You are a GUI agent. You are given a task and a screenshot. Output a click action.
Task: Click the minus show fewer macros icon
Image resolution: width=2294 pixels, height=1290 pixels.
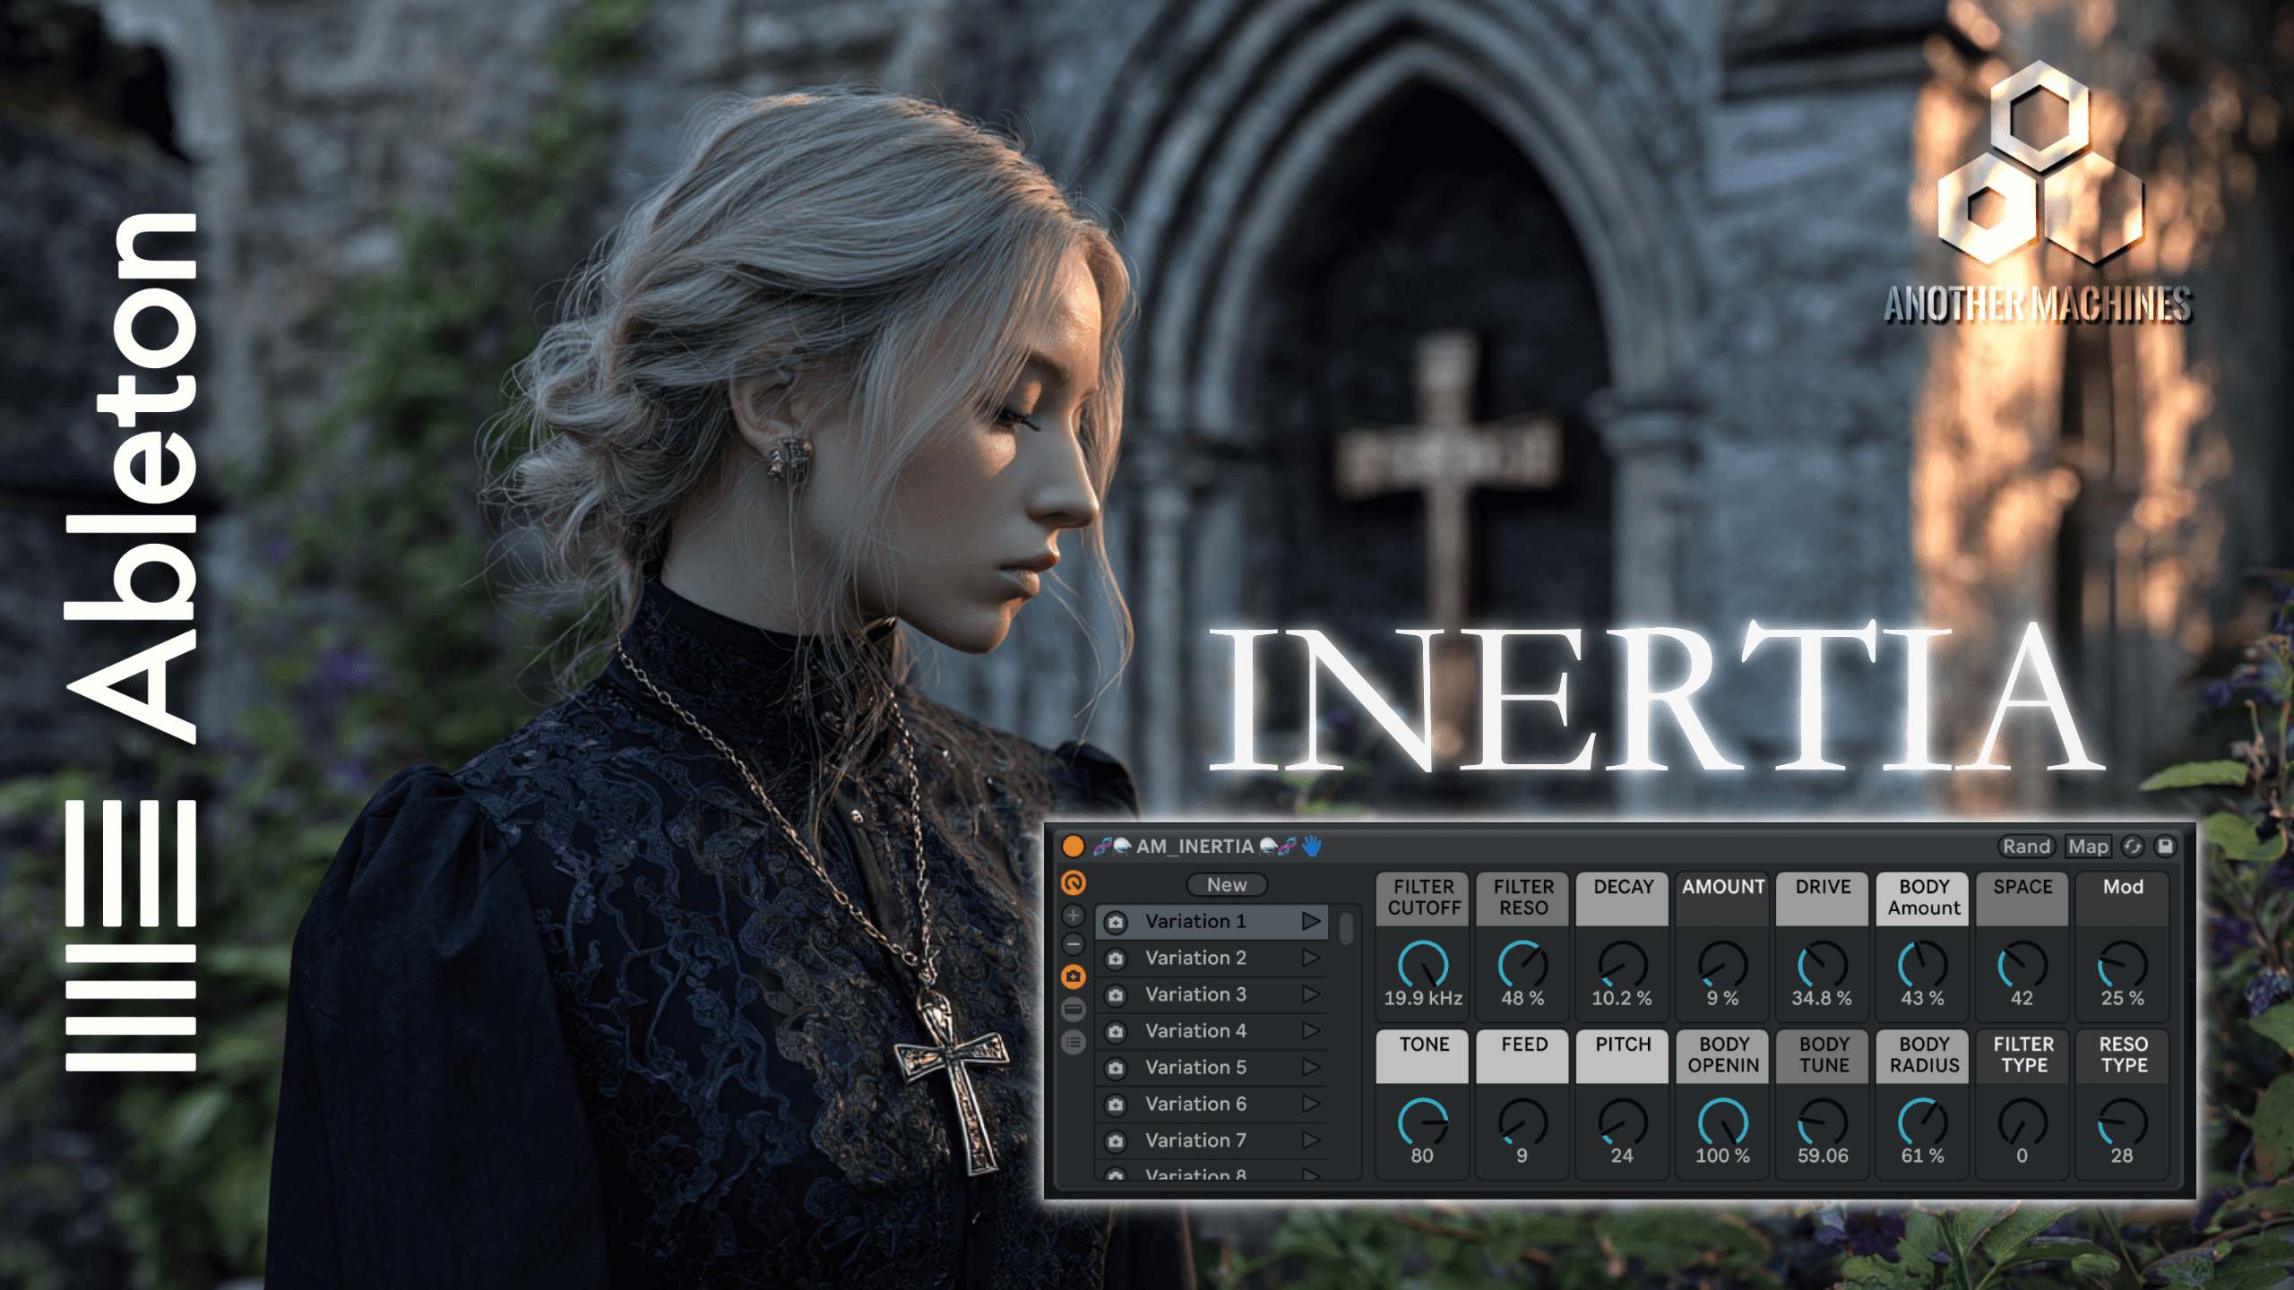(1074, 944)
